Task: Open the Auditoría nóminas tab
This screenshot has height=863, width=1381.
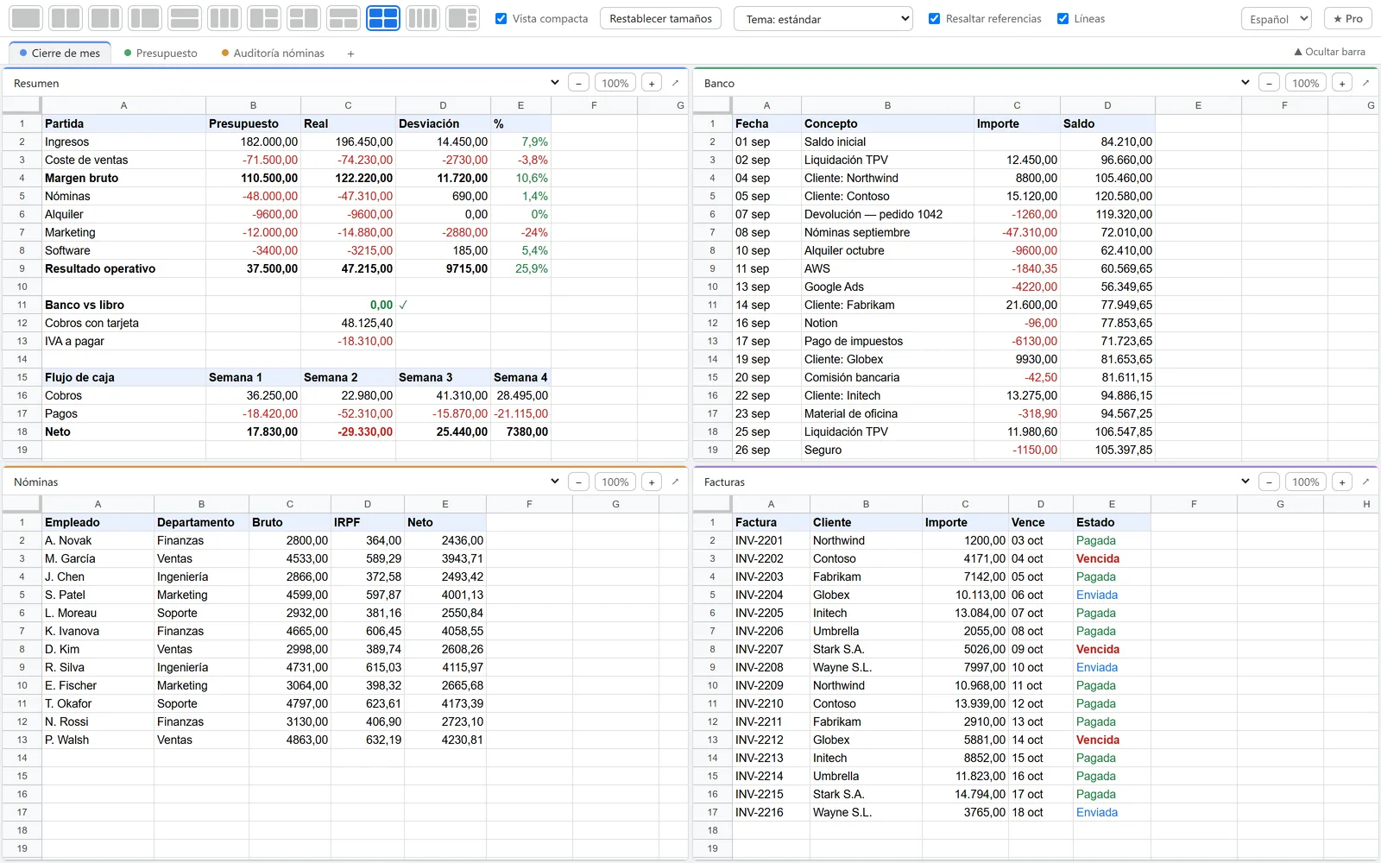Action: pos(273,54)
